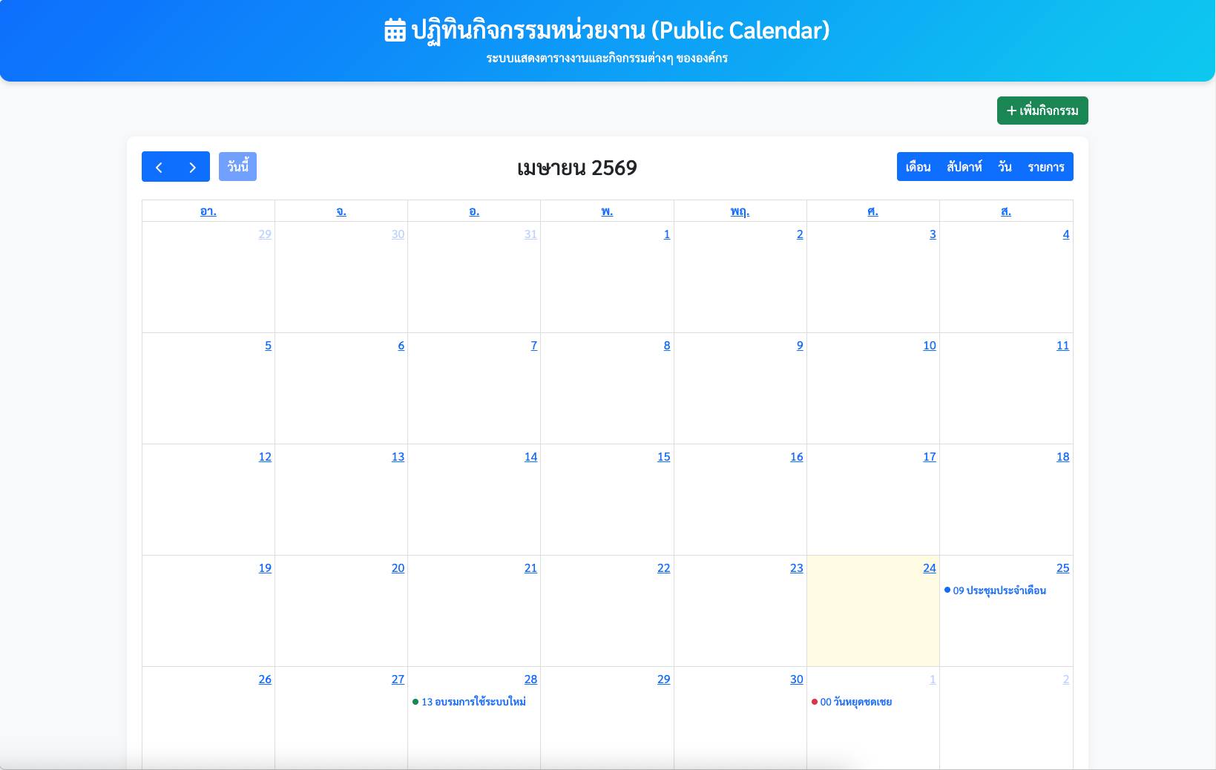
Task: Select day number 19
Action: pyautogui.click(x=265, y=568)
